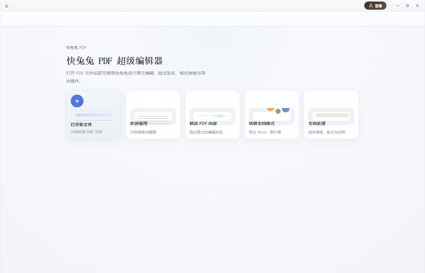Click the 贴近原文的编辑体验 subtitle
425x273 pixels.
[x=206, y=132]
